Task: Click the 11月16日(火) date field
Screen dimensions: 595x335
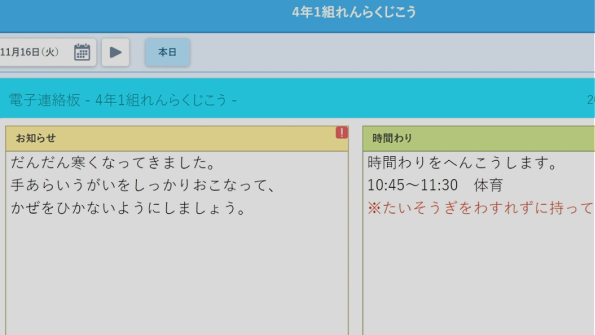Action: [29, 52]
